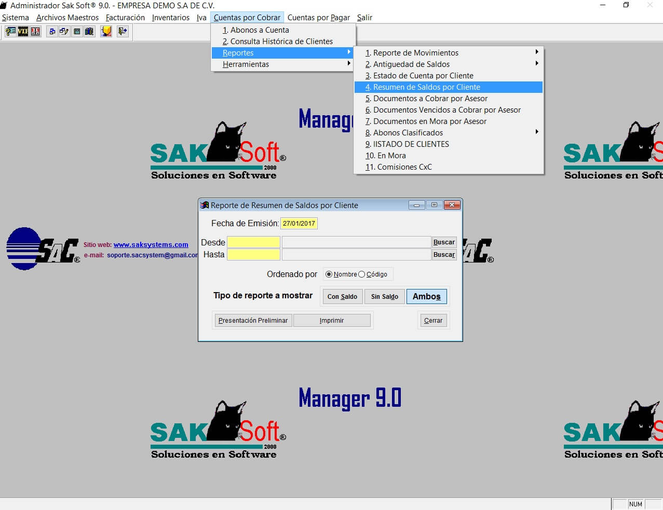Click the yellow cube toolbar icon

[106, 32]
